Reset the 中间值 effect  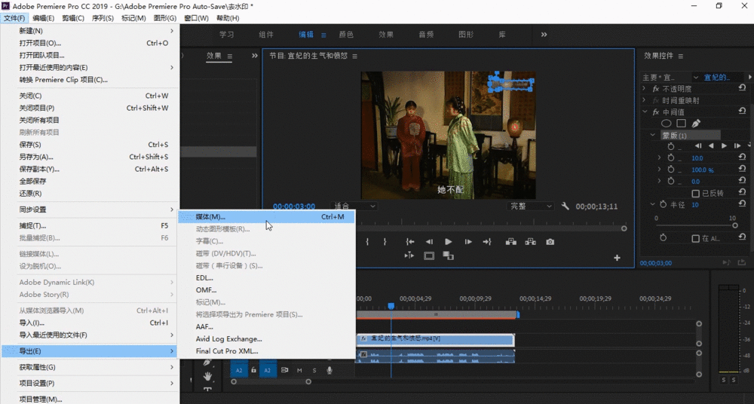point(742,111)
